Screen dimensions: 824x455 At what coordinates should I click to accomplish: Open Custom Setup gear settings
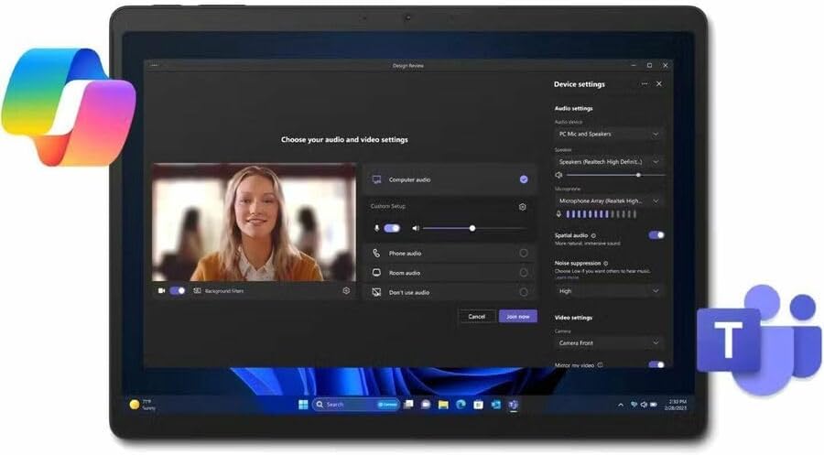click(x=523, y=207)
